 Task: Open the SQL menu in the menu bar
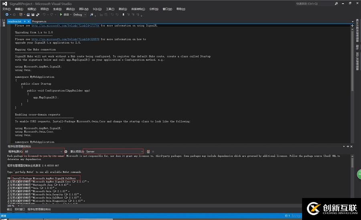point(97,9)
